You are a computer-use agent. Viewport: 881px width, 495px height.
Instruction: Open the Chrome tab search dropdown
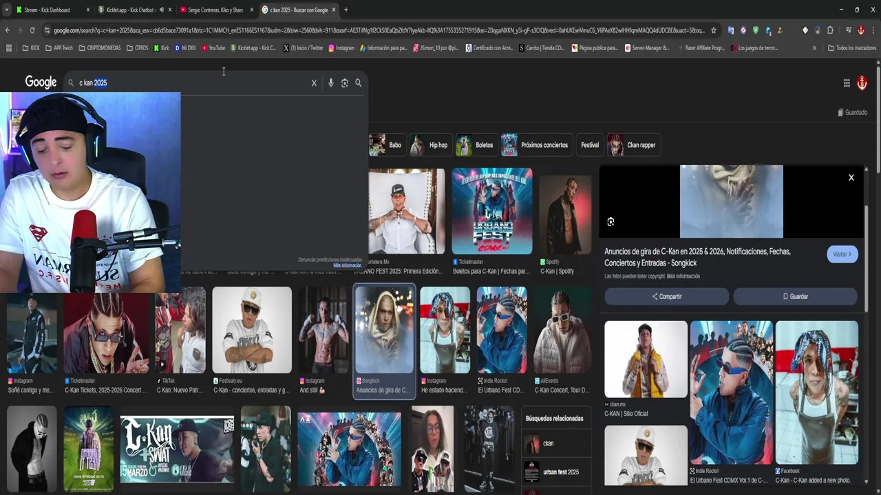click(7, 10)
